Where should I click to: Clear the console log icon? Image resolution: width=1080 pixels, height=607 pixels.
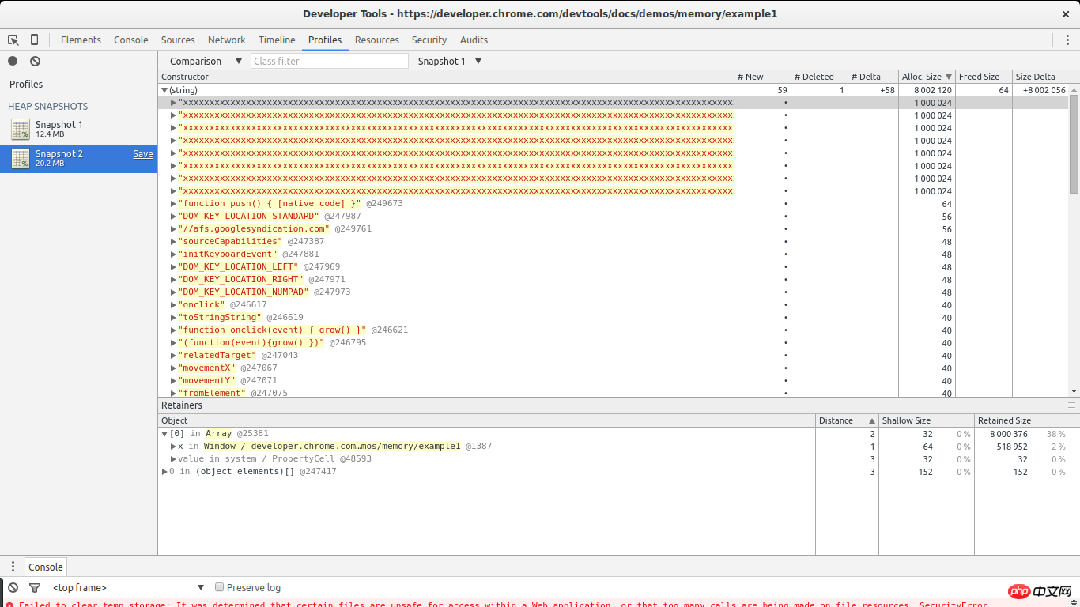(13, 587)
